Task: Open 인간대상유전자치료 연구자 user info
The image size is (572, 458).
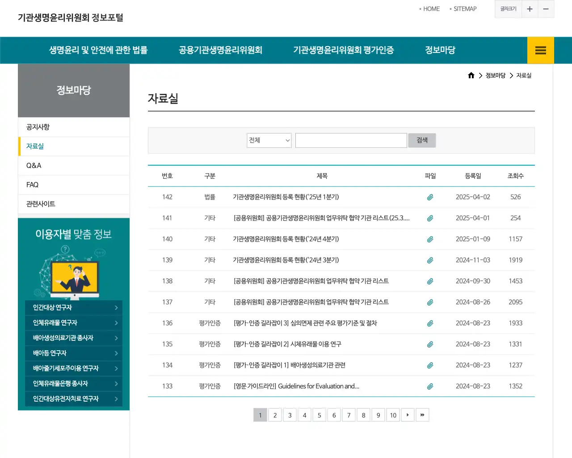Action: tap(74, 399)
